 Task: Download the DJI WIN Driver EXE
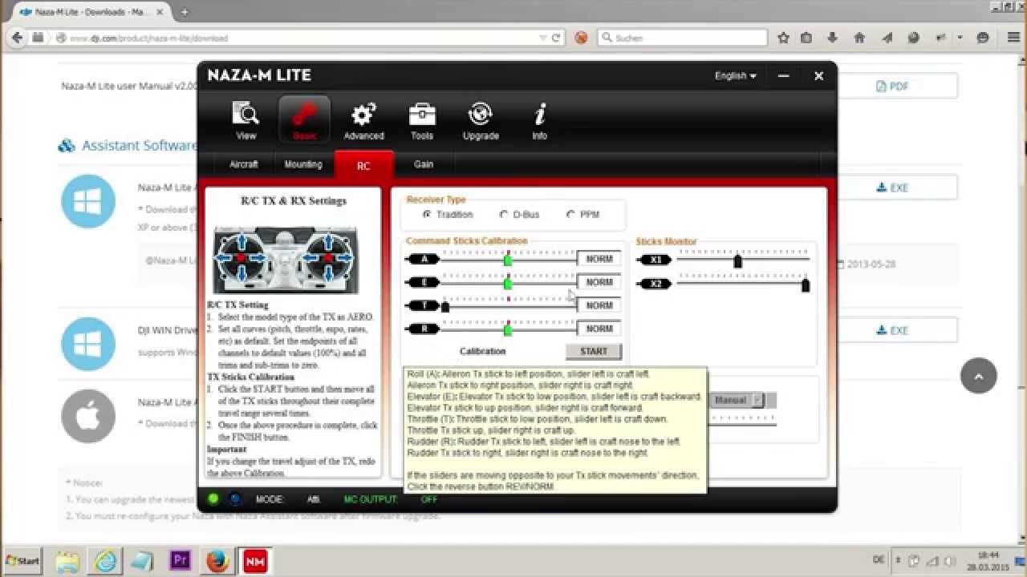click(893, 330)
